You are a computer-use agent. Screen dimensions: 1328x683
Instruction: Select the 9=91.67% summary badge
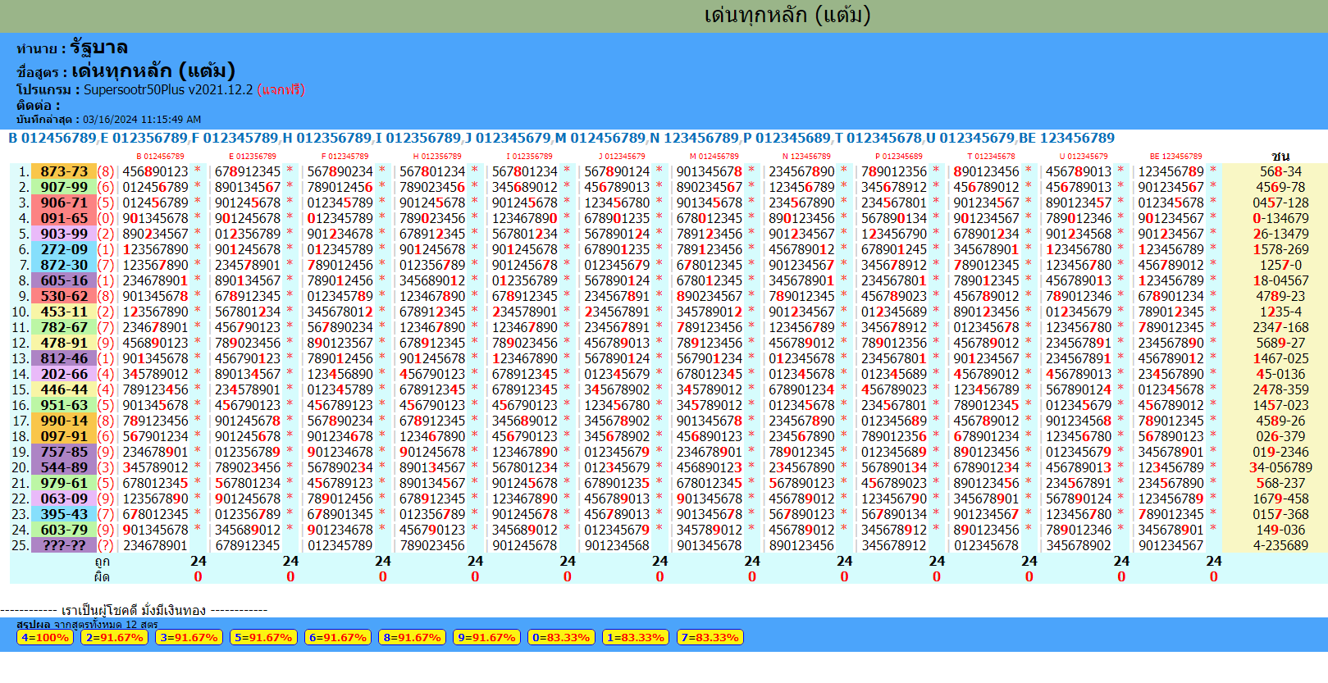click(x=486, y=637)
